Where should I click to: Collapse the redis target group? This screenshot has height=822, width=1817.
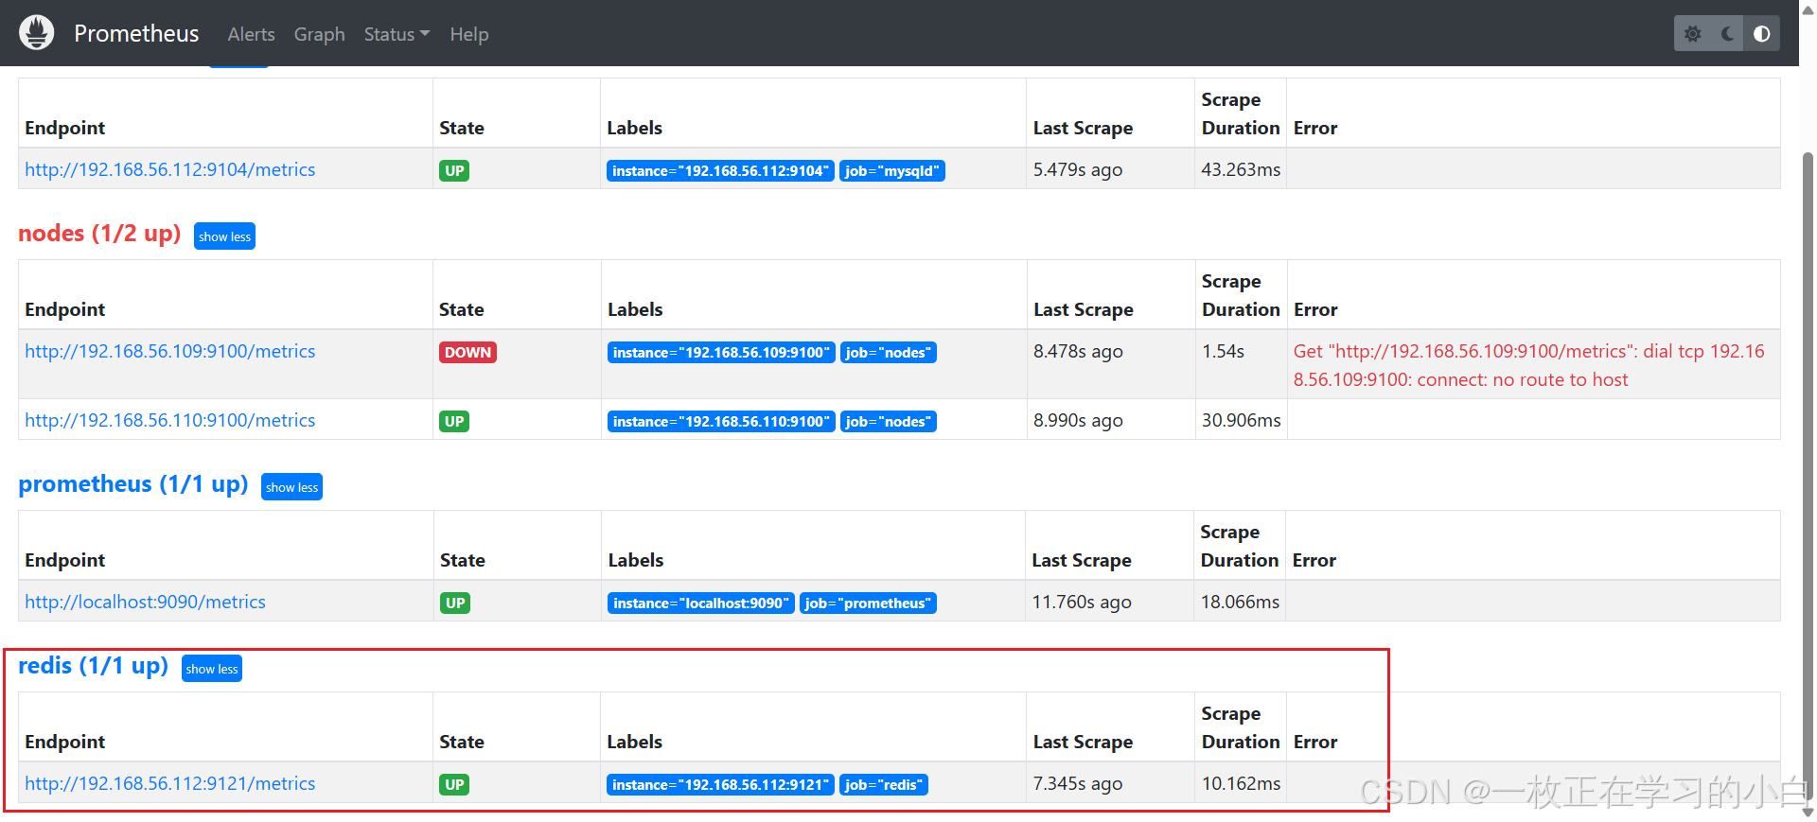pos(212,669)
